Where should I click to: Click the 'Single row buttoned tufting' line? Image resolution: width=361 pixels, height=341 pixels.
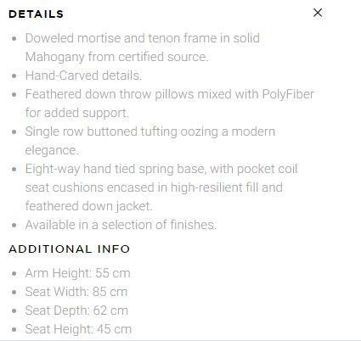point(150,131)
